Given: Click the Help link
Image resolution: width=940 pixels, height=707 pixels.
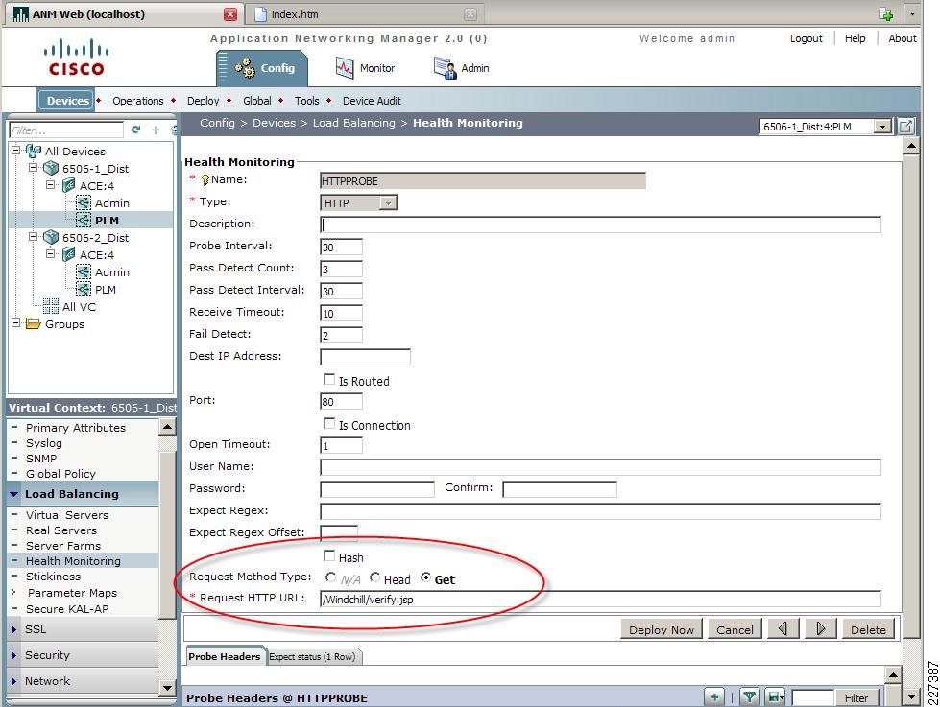Looking at the screenshot, I should (855, 38).
